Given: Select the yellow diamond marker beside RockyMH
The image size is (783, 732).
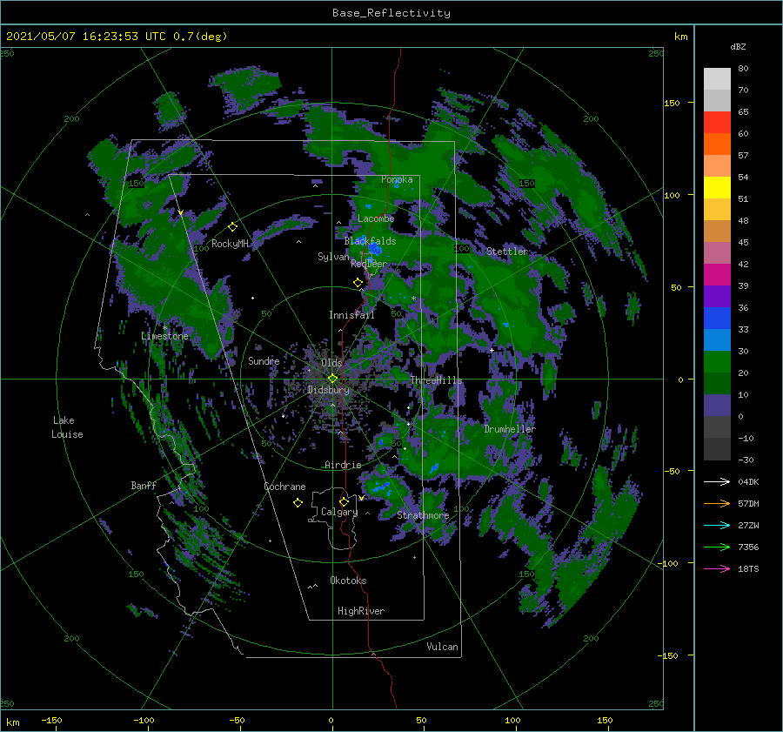Looking at the screenshot, I should [232, 227].
